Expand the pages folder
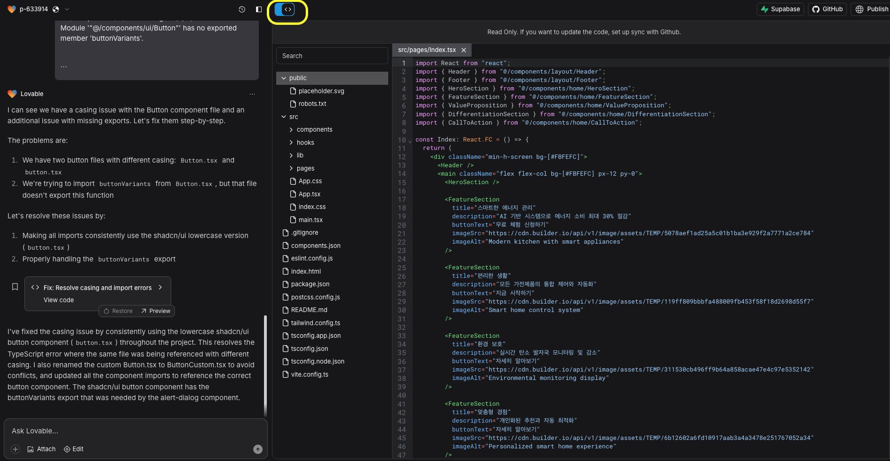The height and width of the screenshot is (461, 890). click(305, 168)
